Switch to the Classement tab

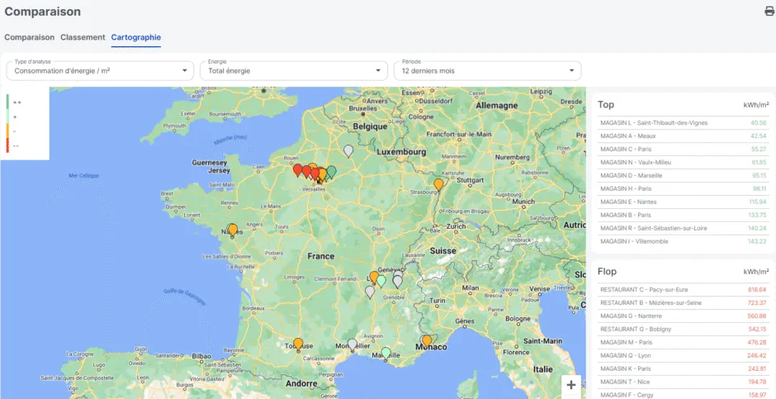(83, 37)
